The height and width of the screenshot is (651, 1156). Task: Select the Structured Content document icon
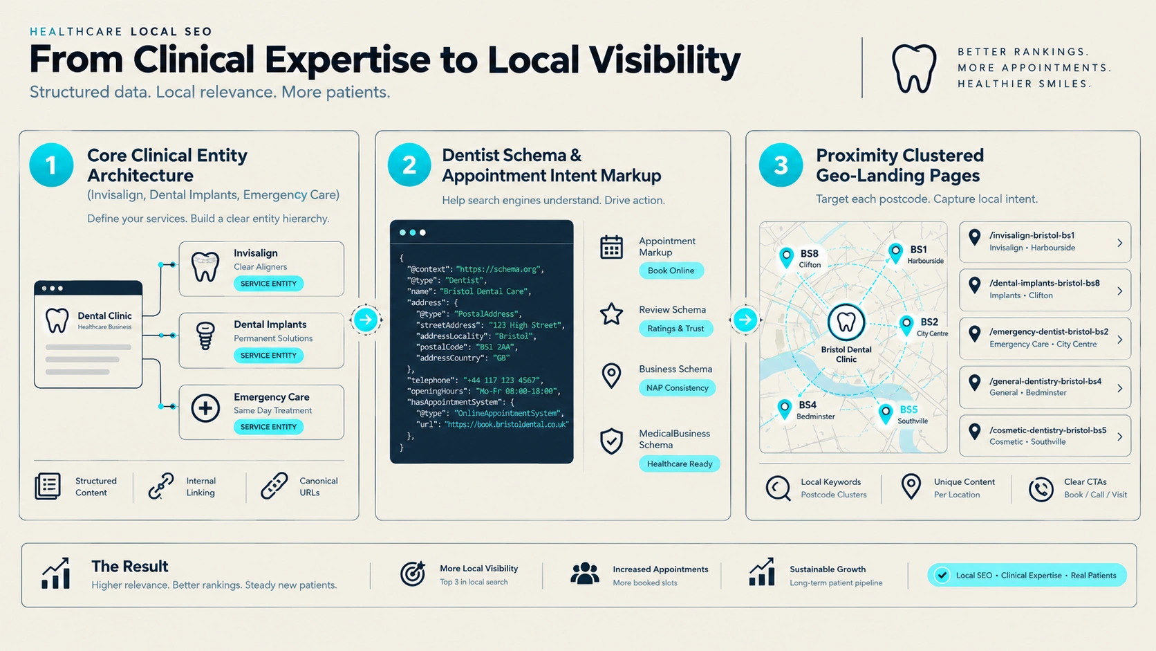pos(48,486)
